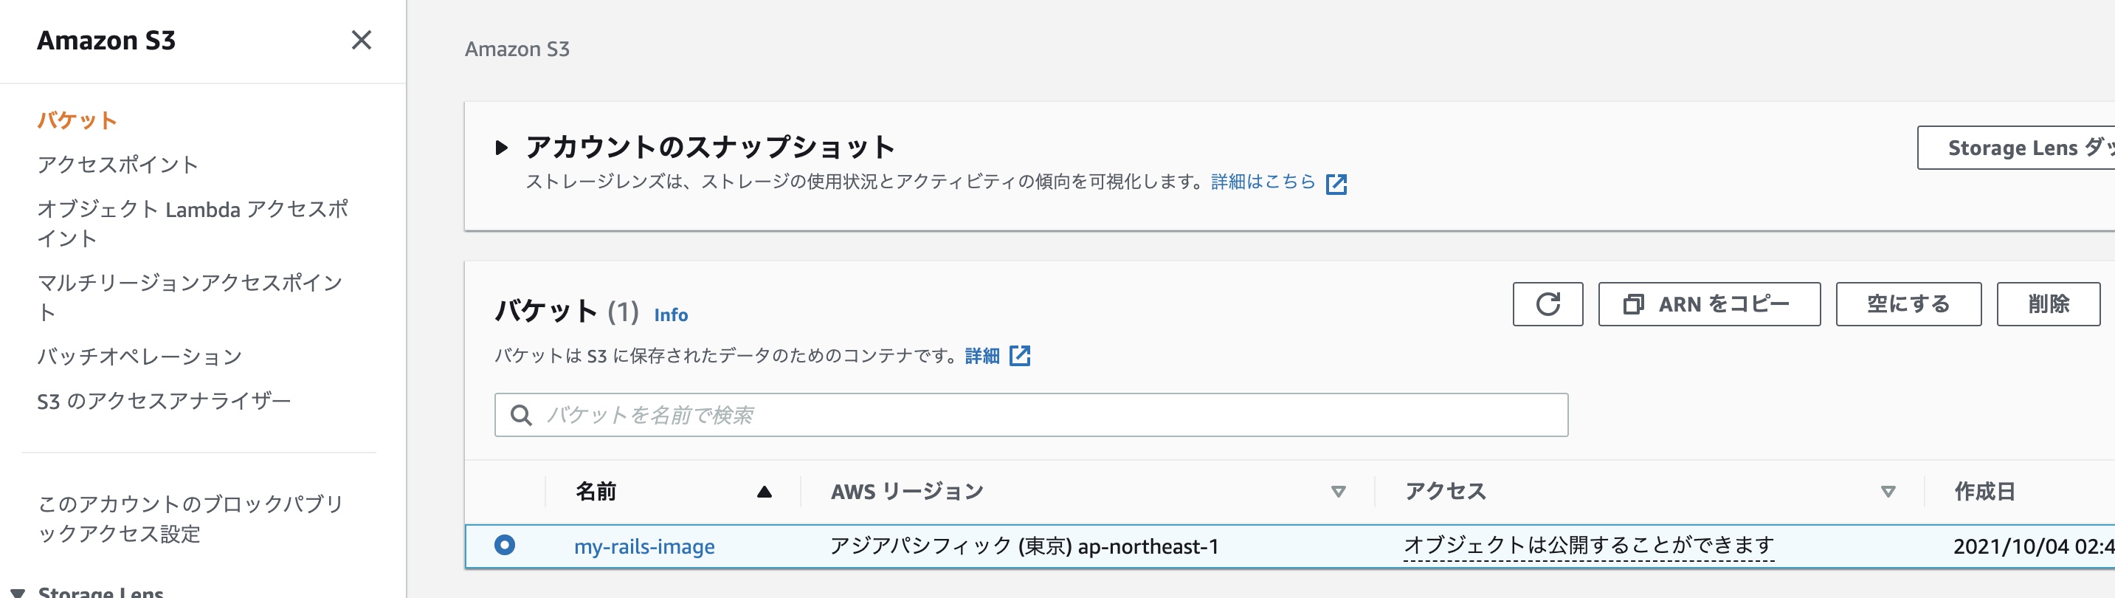2115x598 pixels.
Task: Click the name column sort arrow
Action: point(764,491)
